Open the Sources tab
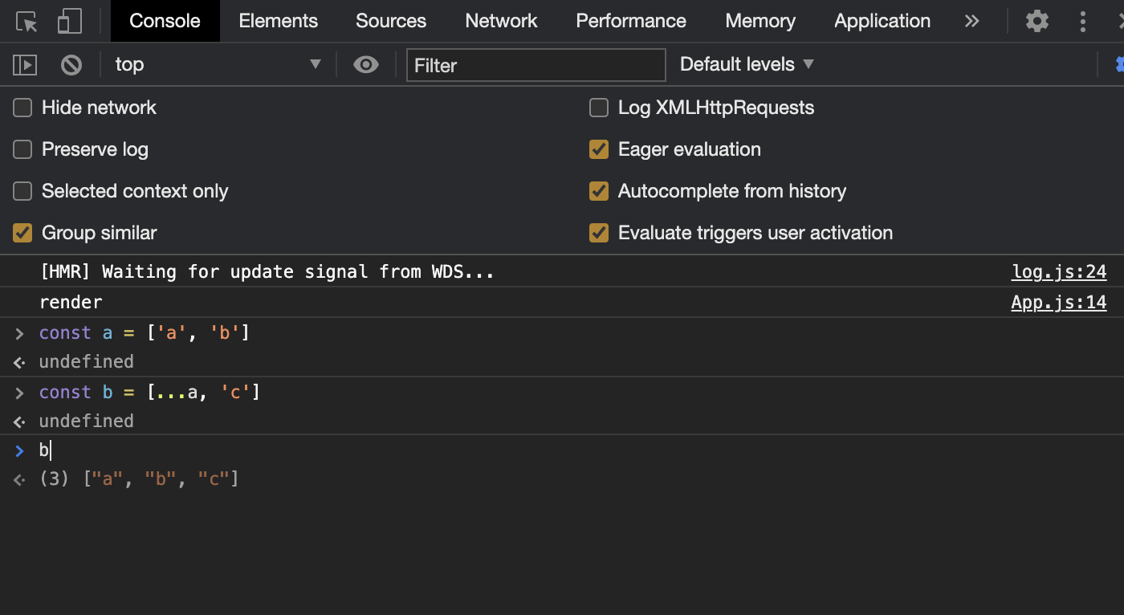 point(391,21)
